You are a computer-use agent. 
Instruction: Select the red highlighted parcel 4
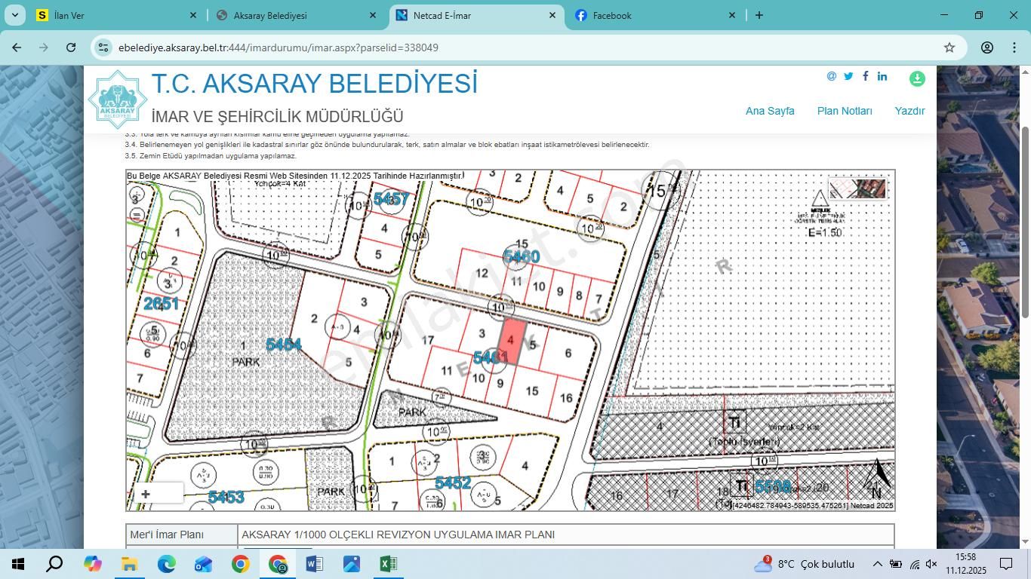[x=512, y=342]
